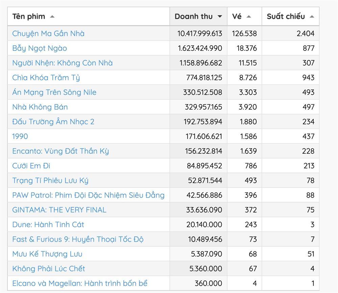338x293 pixels.
Task: Click the 1990 movie link
Action: pos(20,136)
